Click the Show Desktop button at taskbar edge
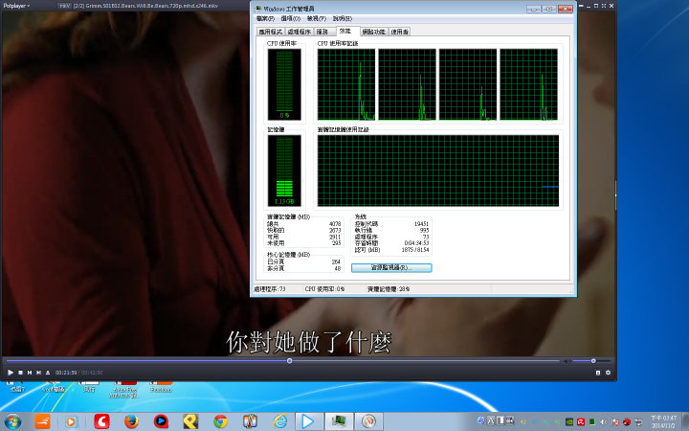This screenshot has height=431, width=689. (685, 421)
